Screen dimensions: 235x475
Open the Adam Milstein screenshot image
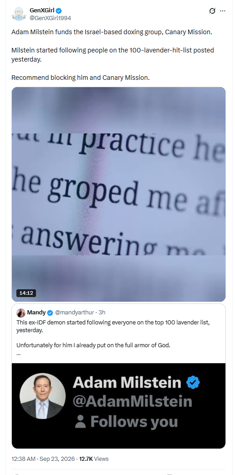click(118, 406)
